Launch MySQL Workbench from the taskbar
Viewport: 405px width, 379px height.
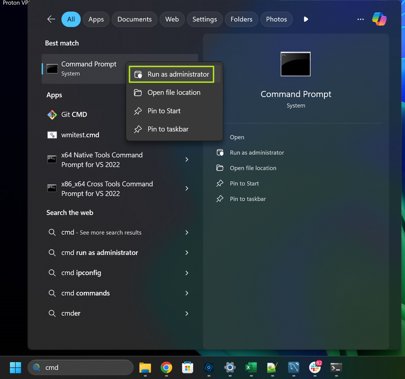(x=294, y=368)
